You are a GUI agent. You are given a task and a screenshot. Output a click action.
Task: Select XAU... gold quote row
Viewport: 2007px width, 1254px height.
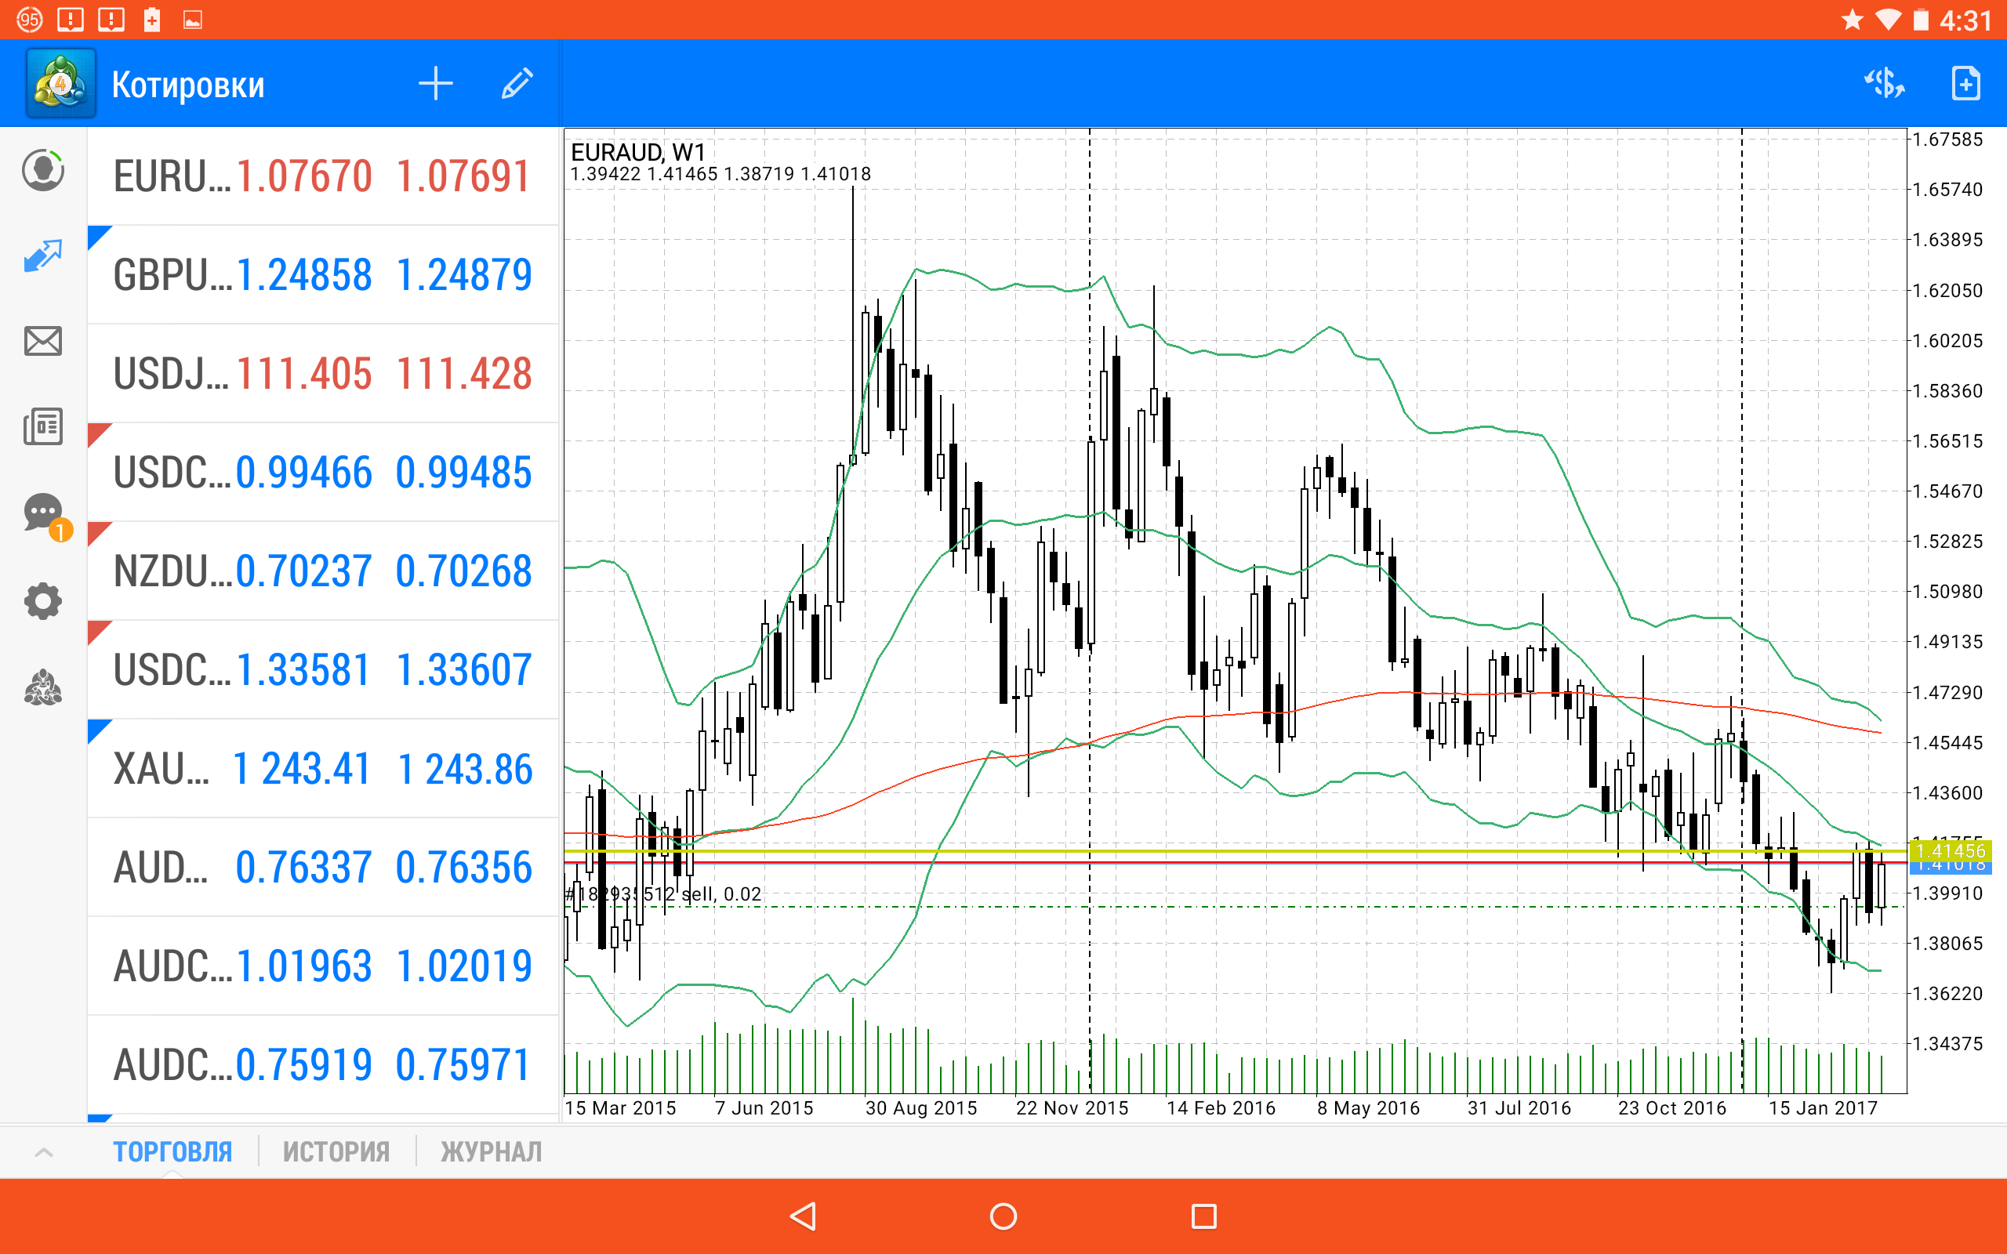323,768
